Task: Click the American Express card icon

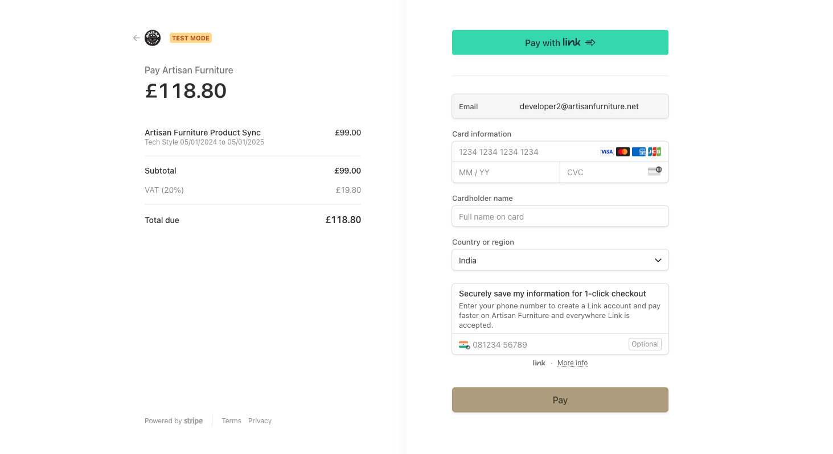Action: [x=639, y=152]
